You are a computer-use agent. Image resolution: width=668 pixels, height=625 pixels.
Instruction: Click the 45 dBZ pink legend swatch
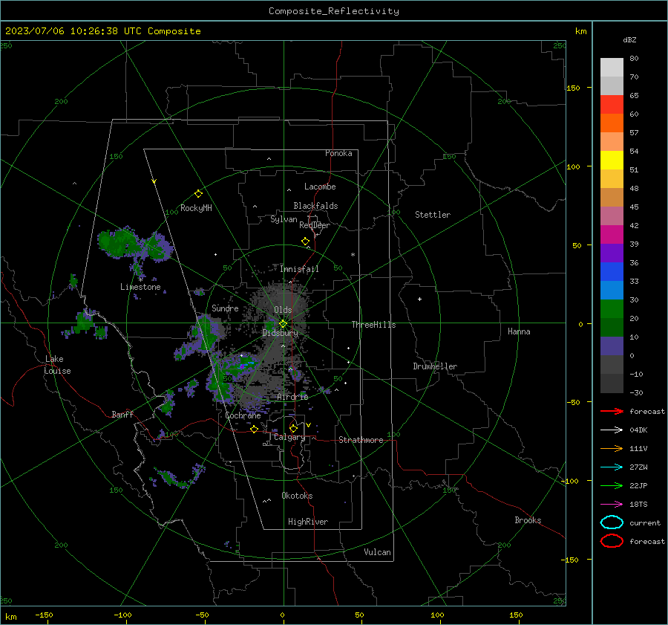point(612,216)
